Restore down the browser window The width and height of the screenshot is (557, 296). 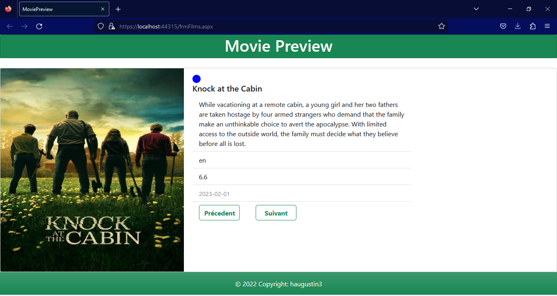point(529,9)
